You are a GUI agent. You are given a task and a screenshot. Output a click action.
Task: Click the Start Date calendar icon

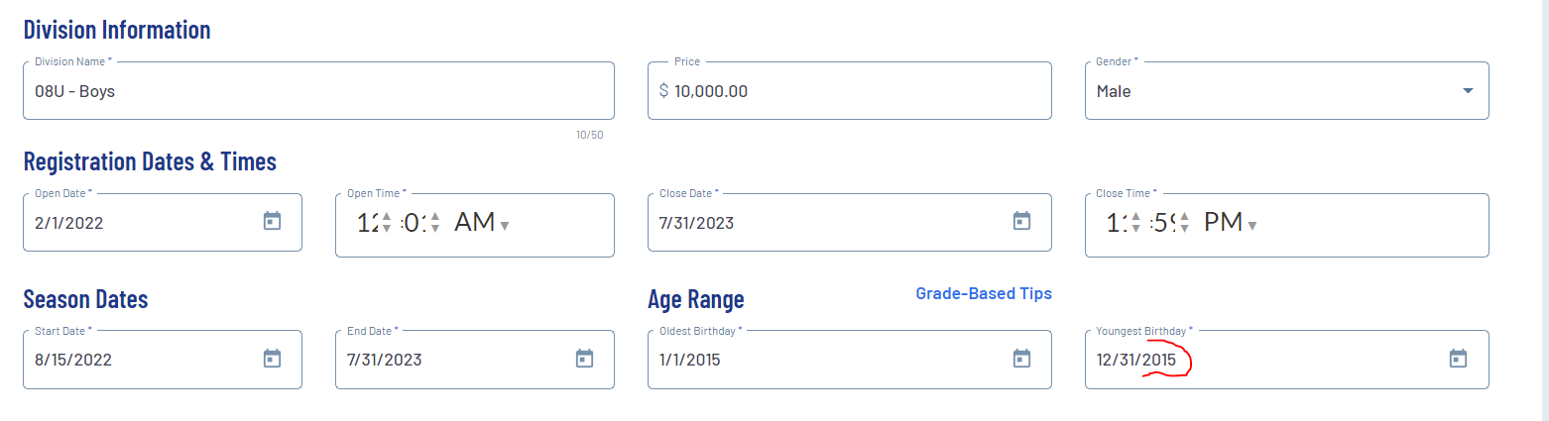click(272, 359)
